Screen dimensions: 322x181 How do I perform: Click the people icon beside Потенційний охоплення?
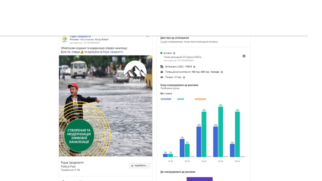point(162,72)
